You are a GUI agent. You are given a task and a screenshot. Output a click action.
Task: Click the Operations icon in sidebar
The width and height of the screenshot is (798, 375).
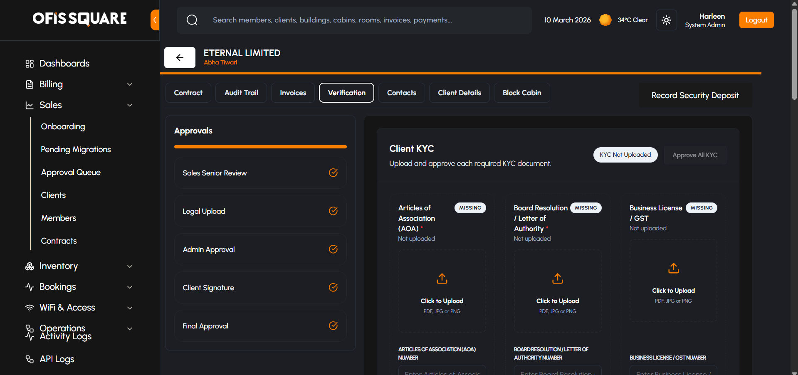pyautogui.click(x=30, y=328)
